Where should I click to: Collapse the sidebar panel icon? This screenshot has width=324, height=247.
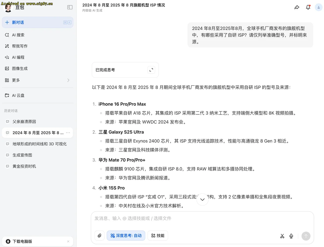pos(70,7)
